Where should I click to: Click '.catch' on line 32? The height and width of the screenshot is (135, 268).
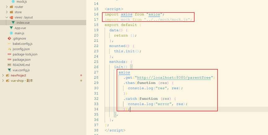[x=130, y=99]
